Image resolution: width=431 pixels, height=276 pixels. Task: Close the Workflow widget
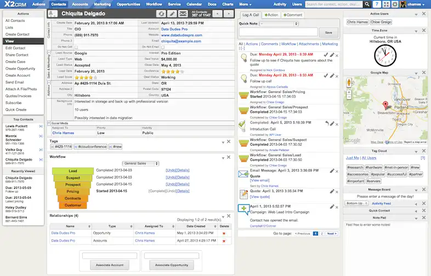229,157
